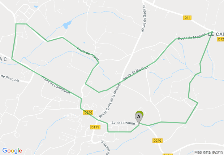Click the Route de Sadirac label

tap(143, 18)
